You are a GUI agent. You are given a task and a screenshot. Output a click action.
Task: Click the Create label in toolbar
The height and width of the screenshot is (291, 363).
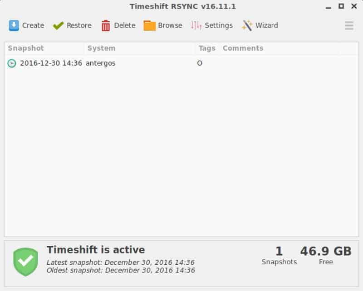[x=33, y=25]
